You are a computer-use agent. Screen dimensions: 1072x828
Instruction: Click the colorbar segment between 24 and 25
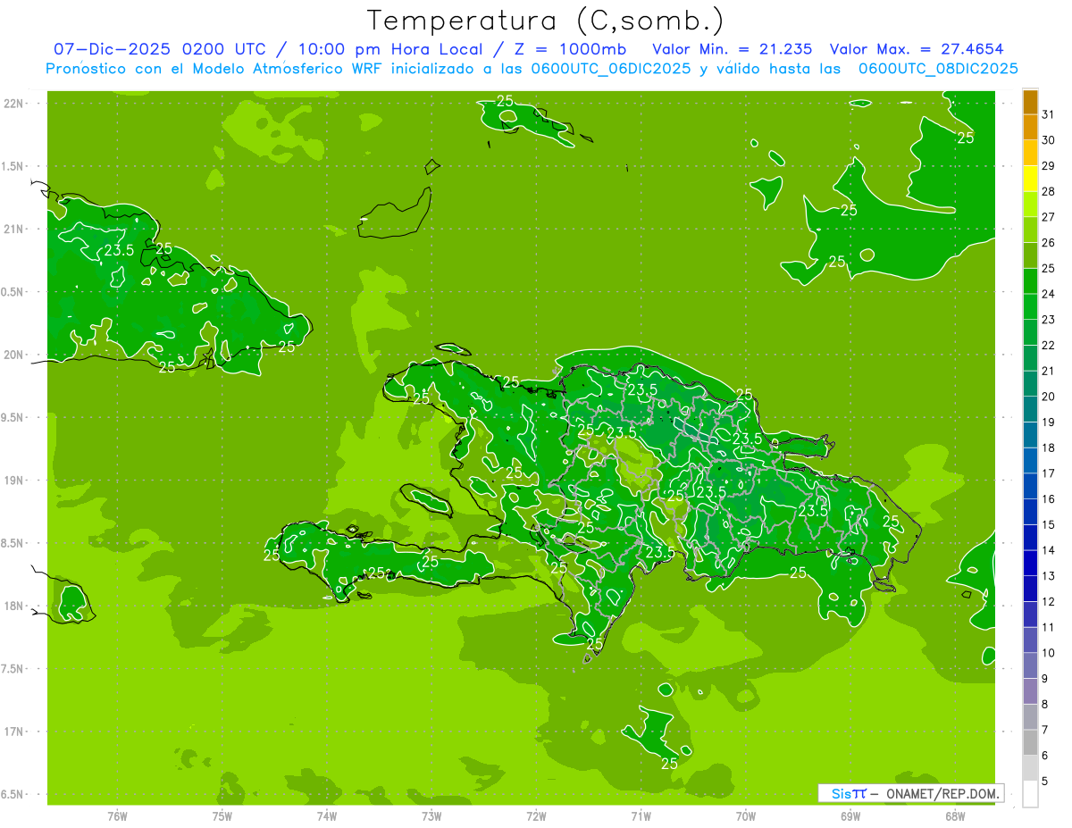click(x=1030, y=281)
